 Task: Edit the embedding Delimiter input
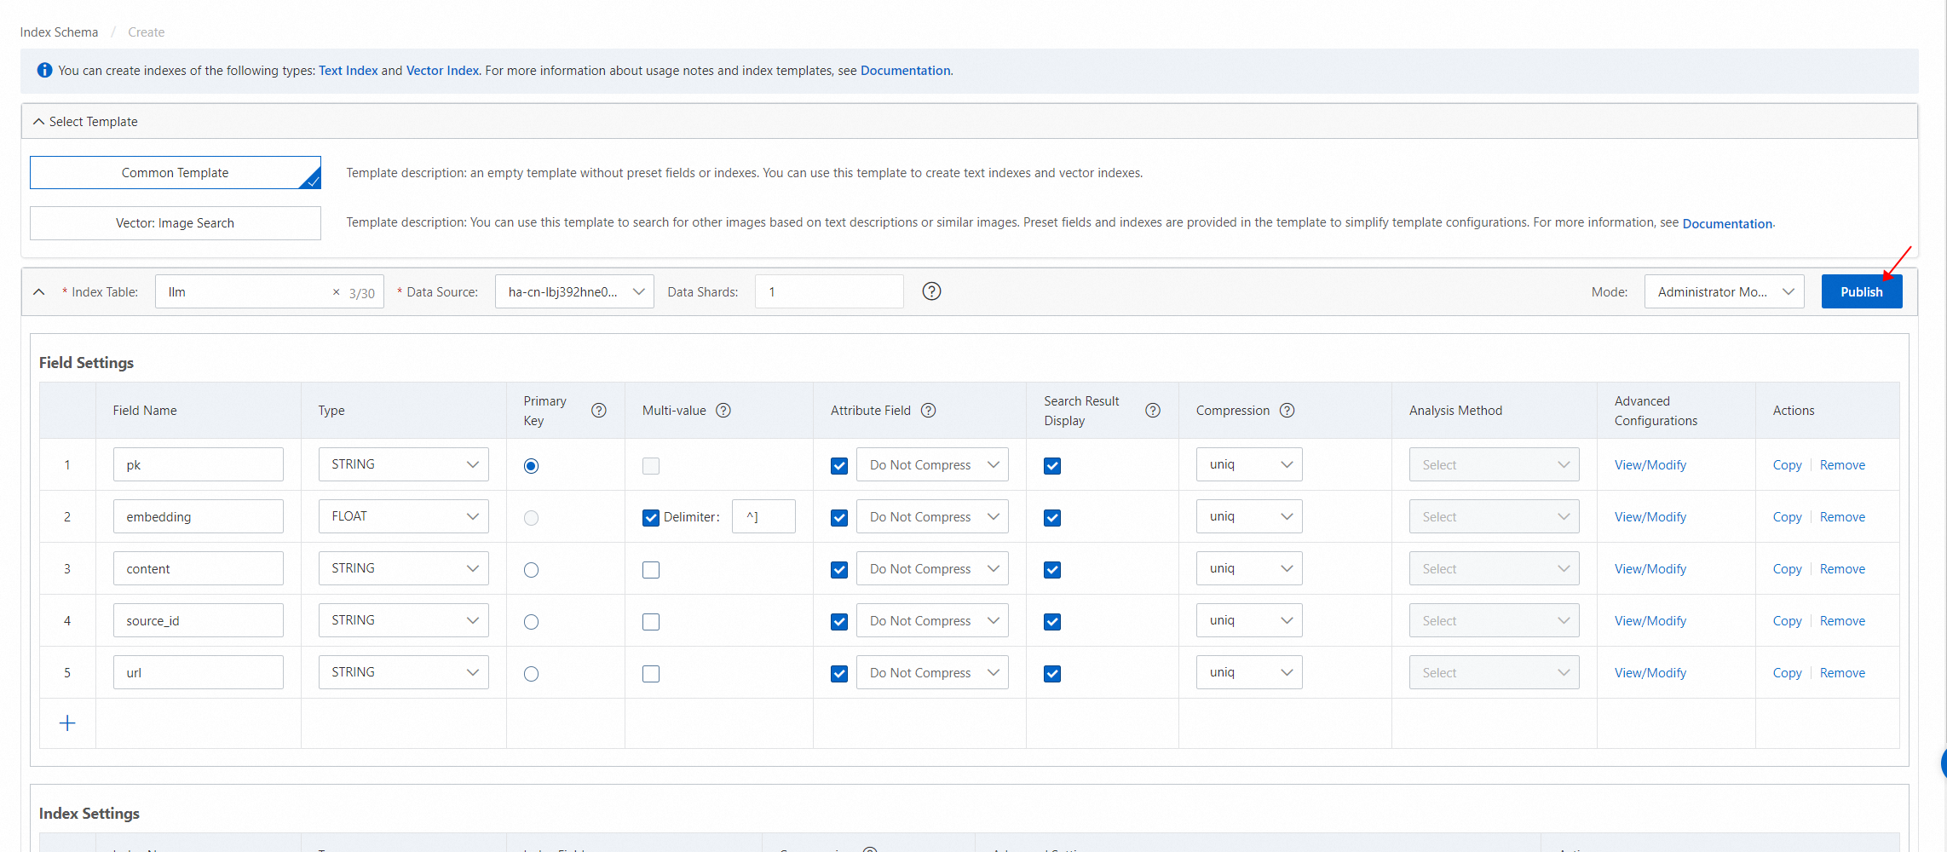(x=763, y=516)
